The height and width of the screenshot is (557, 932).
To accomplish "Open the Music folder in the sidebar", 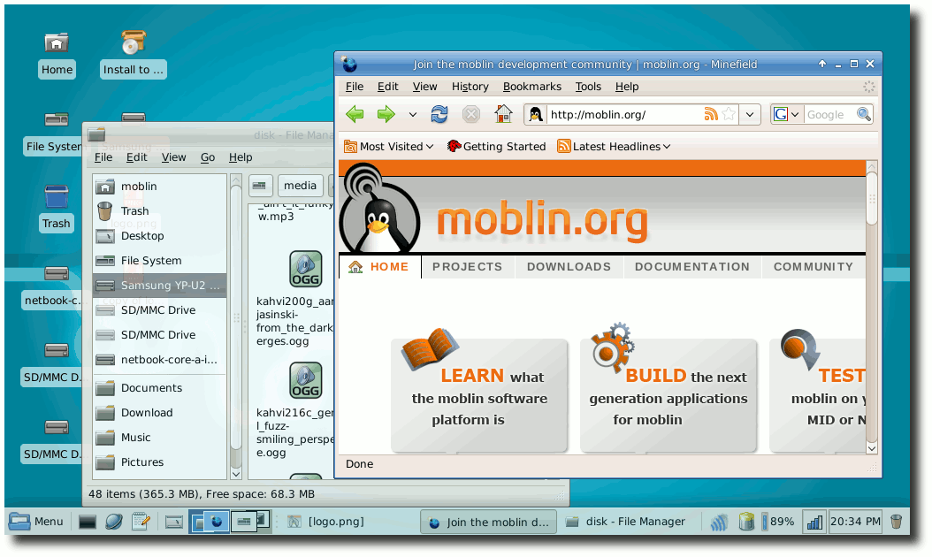I will click(159, 438).
